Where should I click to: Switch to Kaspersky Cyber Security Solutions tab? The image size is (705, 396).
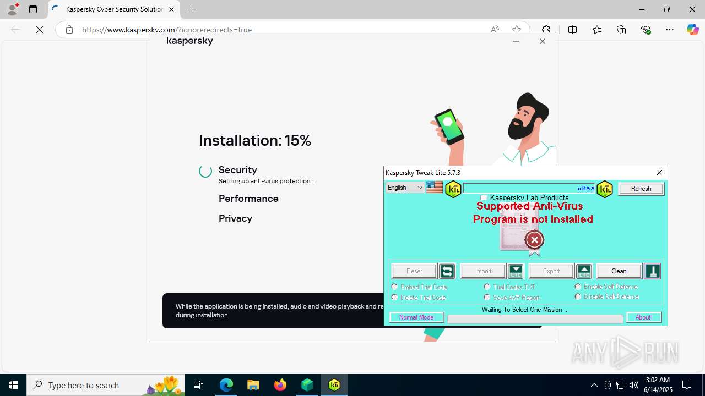tap(113, 9)
